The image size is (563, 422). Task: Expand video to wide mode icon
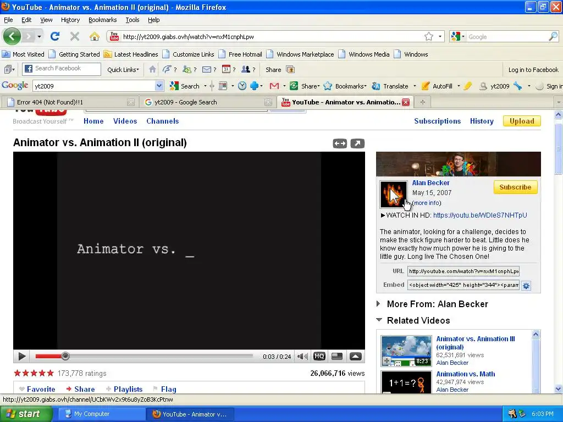coord(340,143)
